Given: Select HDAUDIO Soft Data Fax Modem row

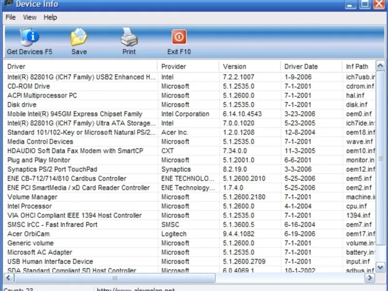Looking at the screenshot, I should (190, 151).
